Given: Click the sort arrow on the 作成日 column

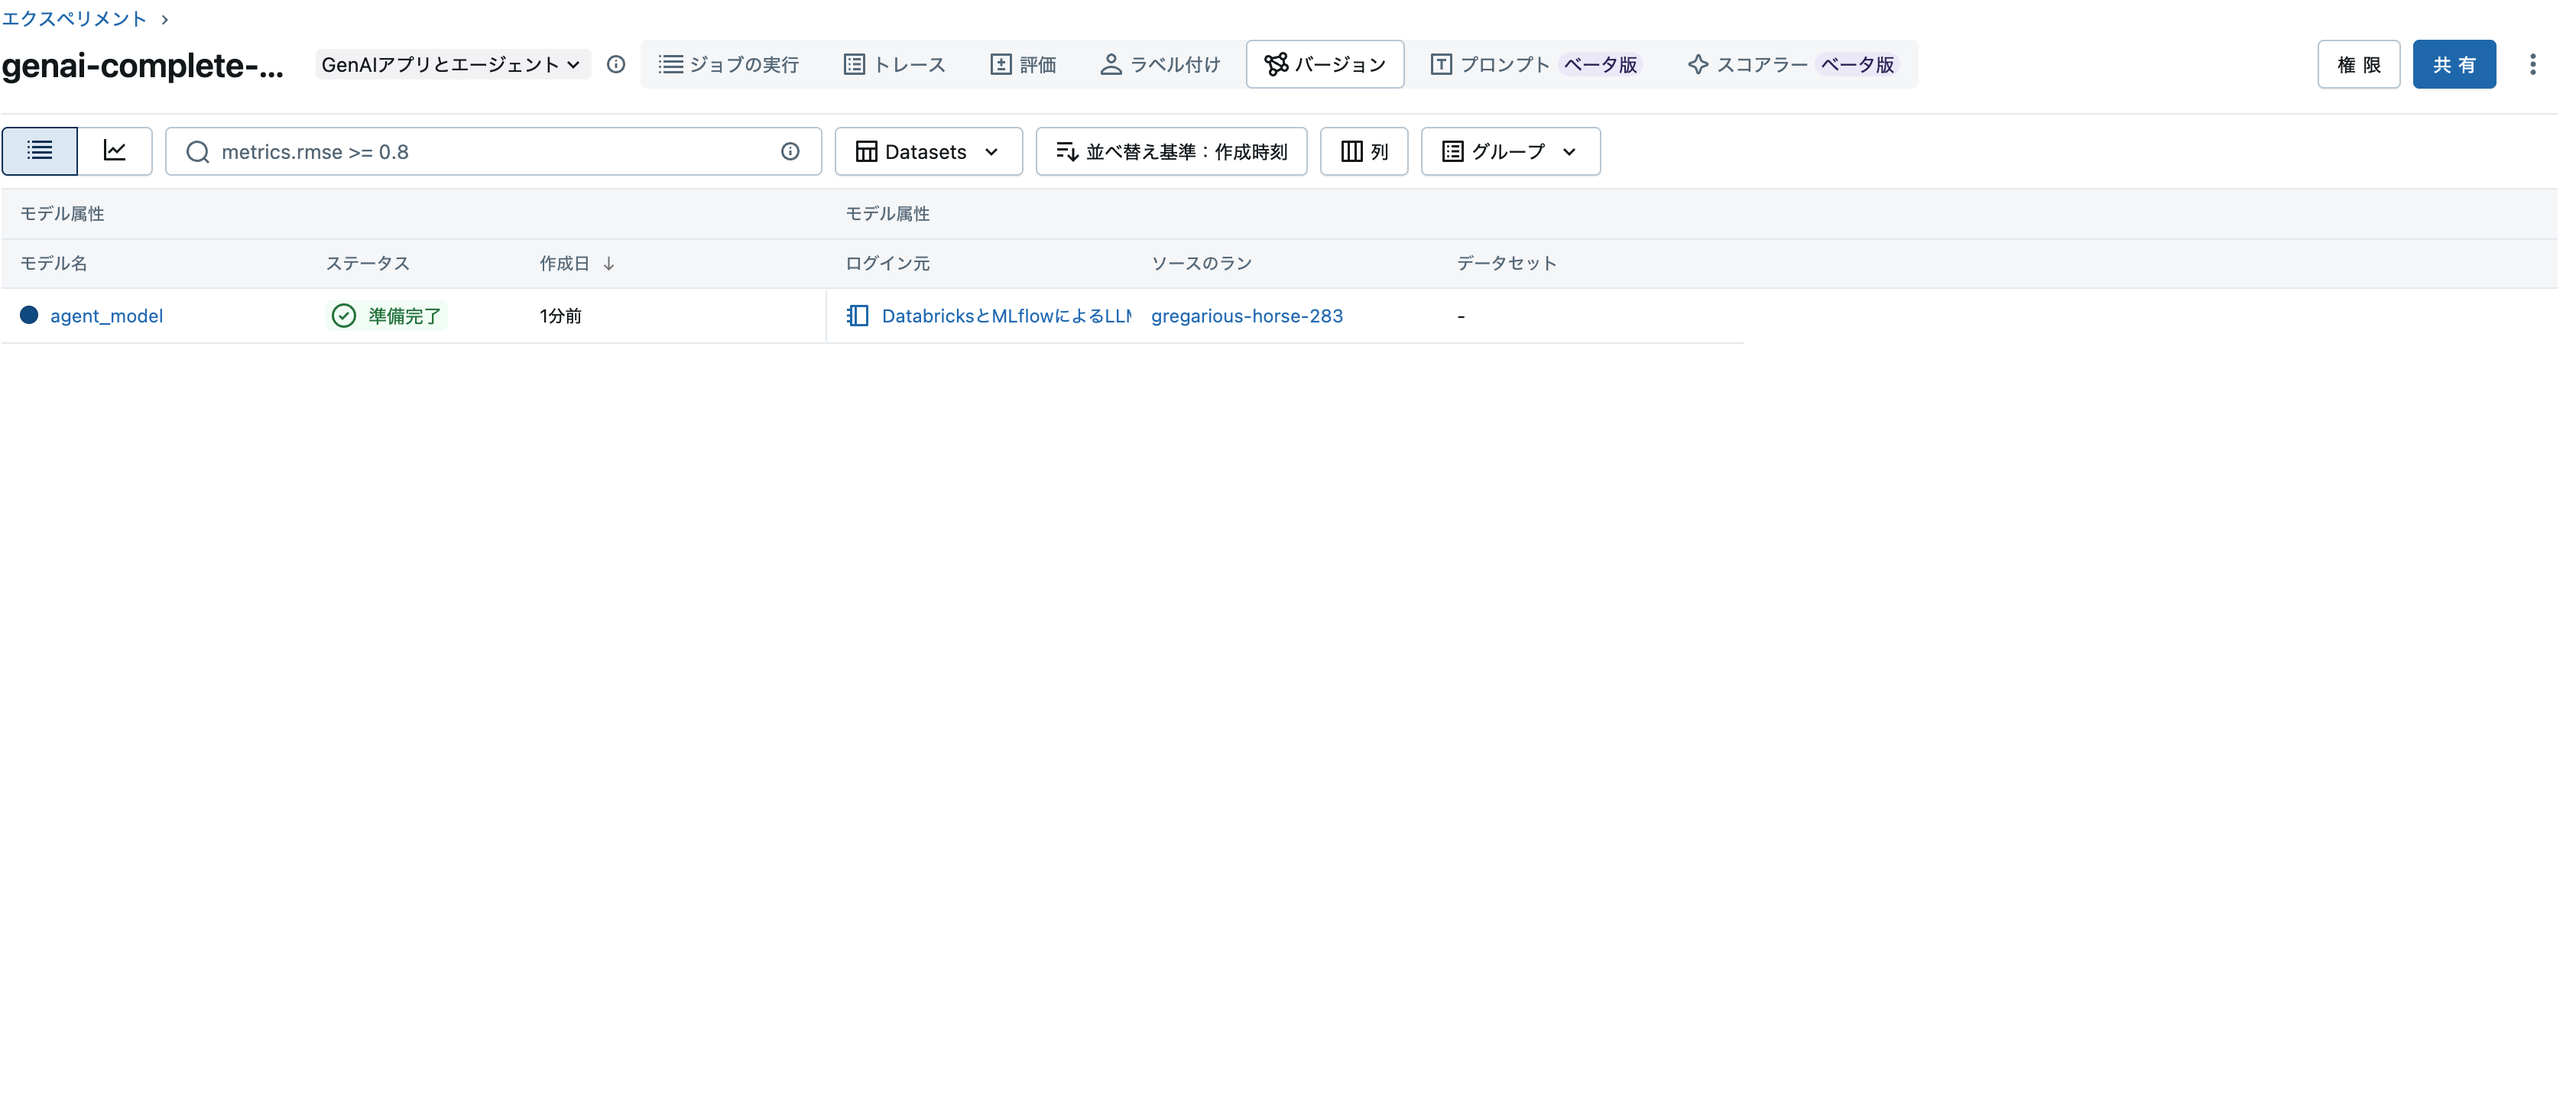Looking at the screenshot, I should (609, 263).
